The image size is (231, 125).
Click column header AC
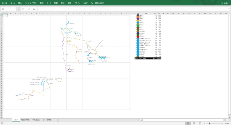coord(155,13)
